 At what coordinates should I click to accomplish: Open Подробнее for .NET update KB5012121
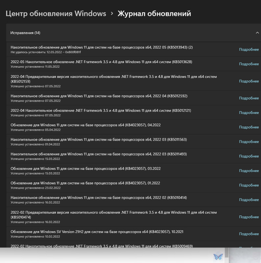[249, 113]
